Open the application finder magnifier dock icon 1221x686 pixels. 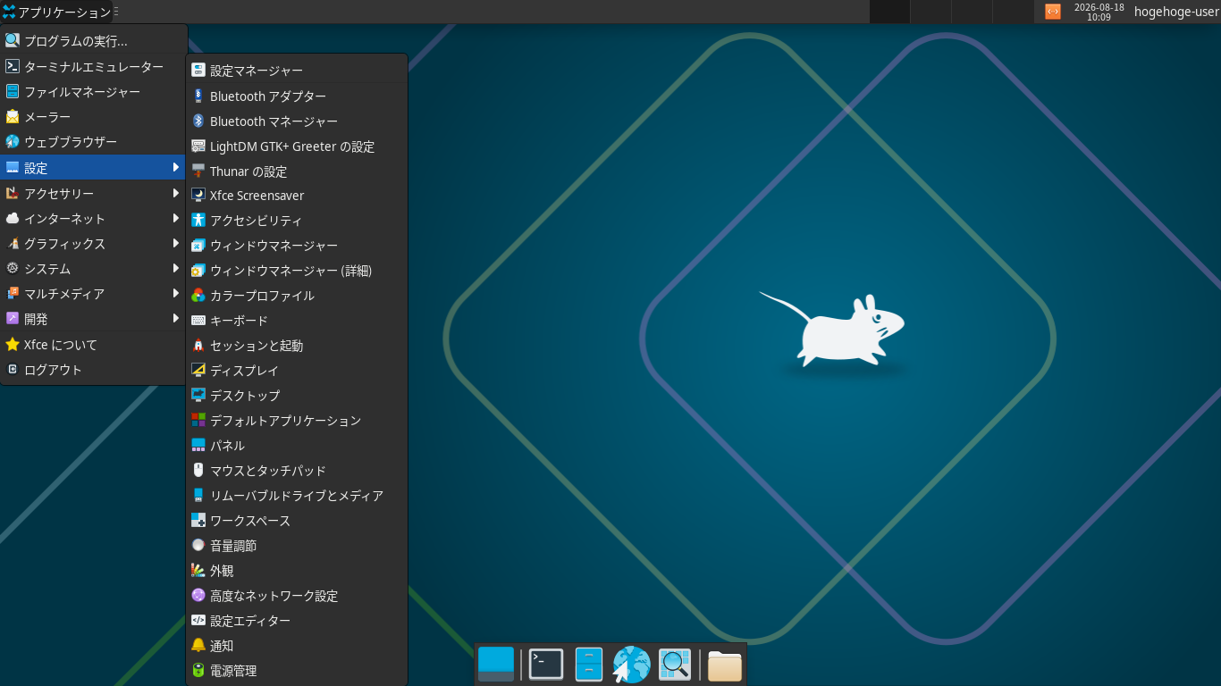point(675,665)
